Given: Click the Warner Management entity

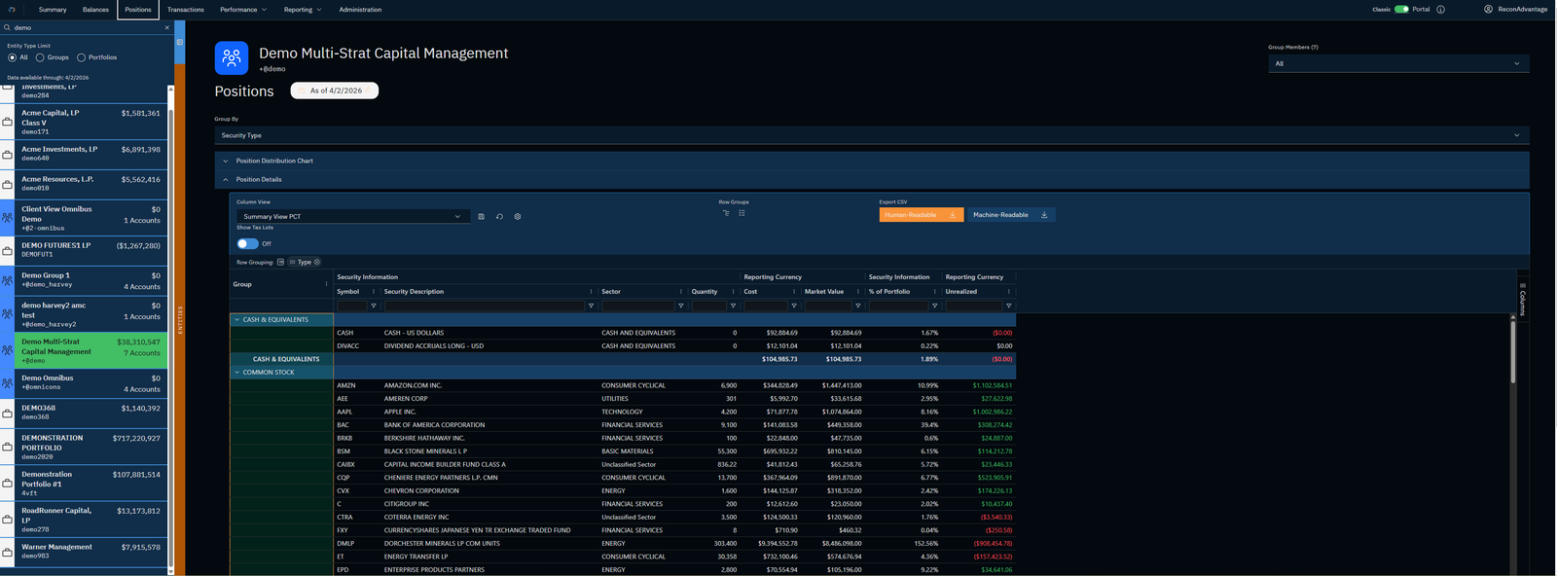Looking at the screenshot, I should pyautogui.click(x=85, y=552).
